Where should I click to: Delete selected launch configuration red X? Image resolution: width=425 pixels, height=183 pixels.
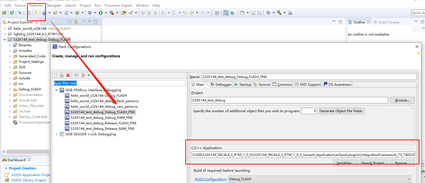coord(68,75)
